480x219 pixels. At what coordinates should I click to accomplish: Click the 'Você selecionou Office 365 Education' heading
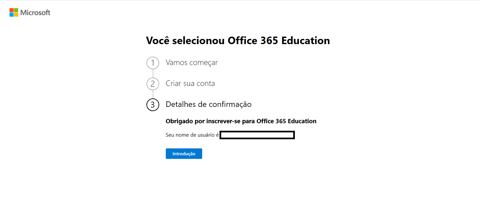click(238, 41)
